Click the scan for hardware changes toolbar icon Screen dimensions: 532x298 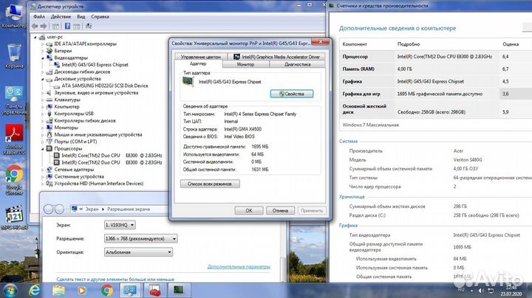[89, 26]
